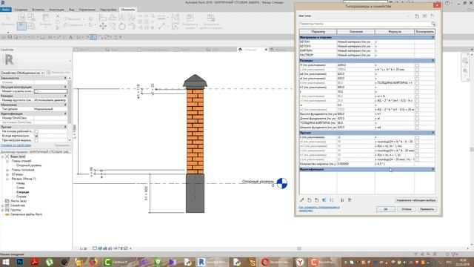Viewport: 474px width, 267px height.
Task: Click the parameter search input field
Action: pyautogui.click(x=364, y=24)
